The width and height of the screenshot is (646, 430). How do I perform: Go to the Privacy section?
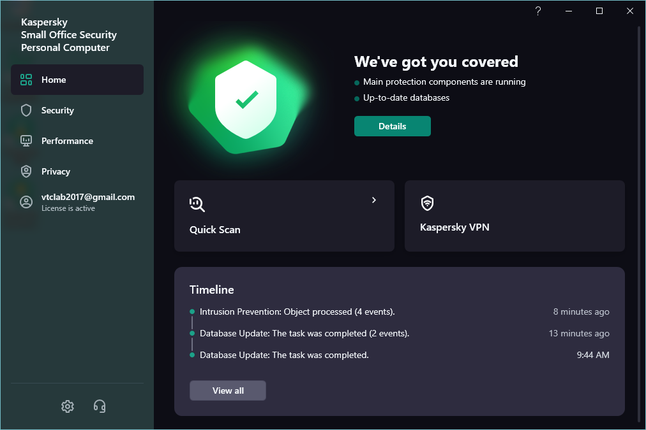click(x=56, y=171)
